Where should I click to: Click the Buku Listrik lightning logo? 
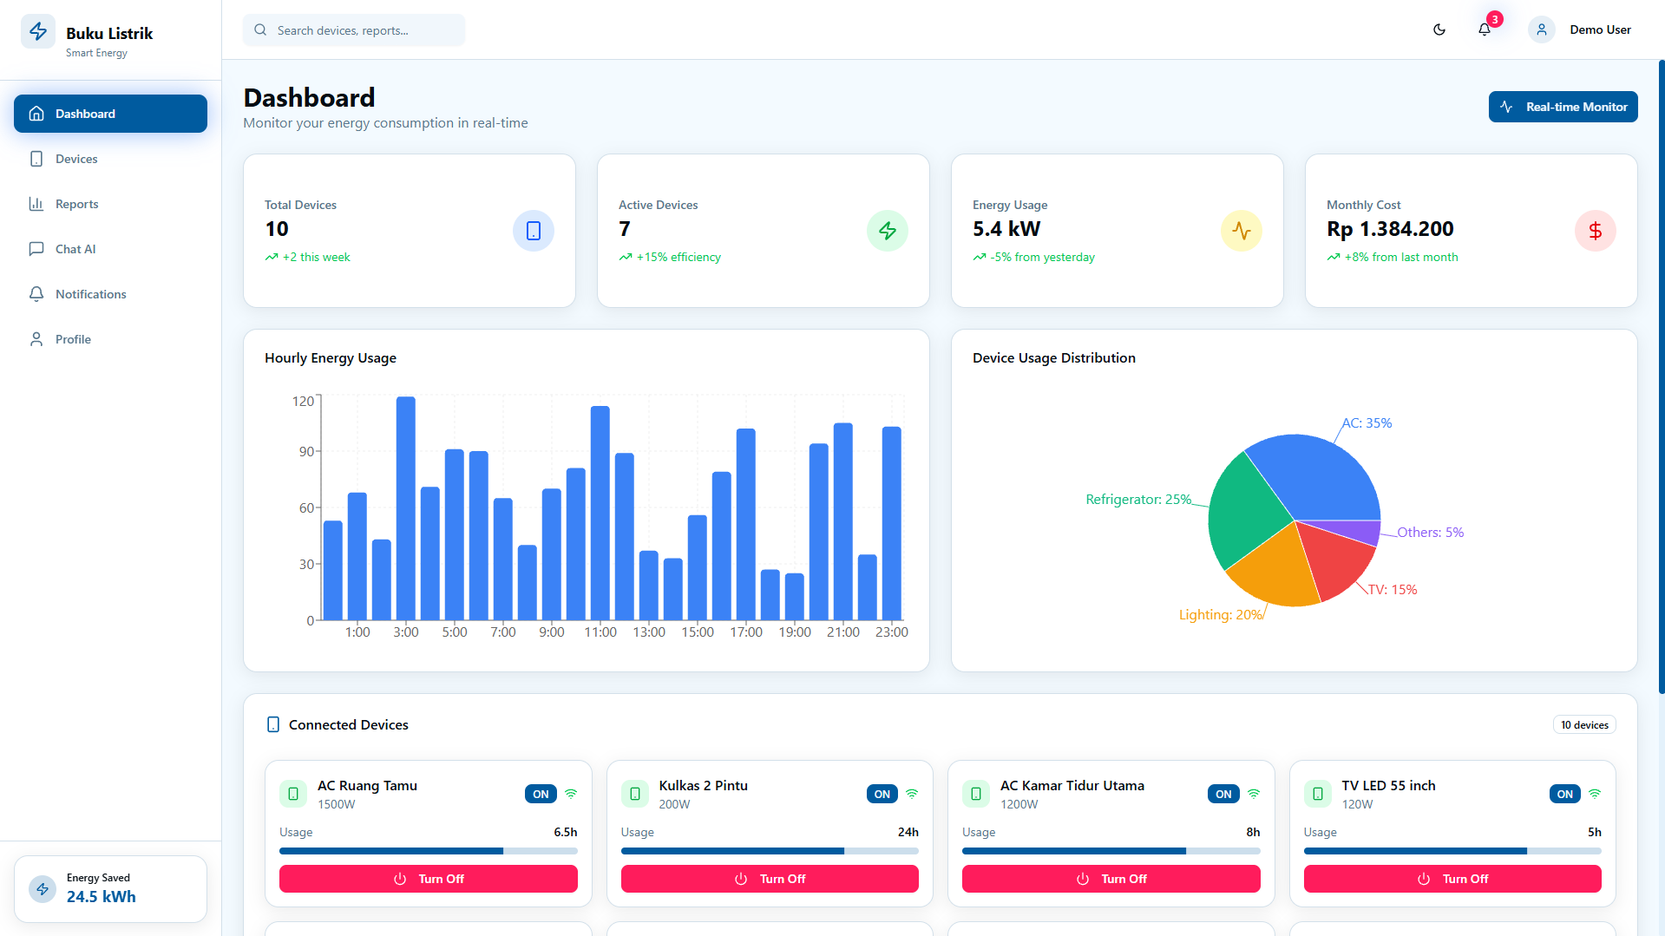[38, 32]
